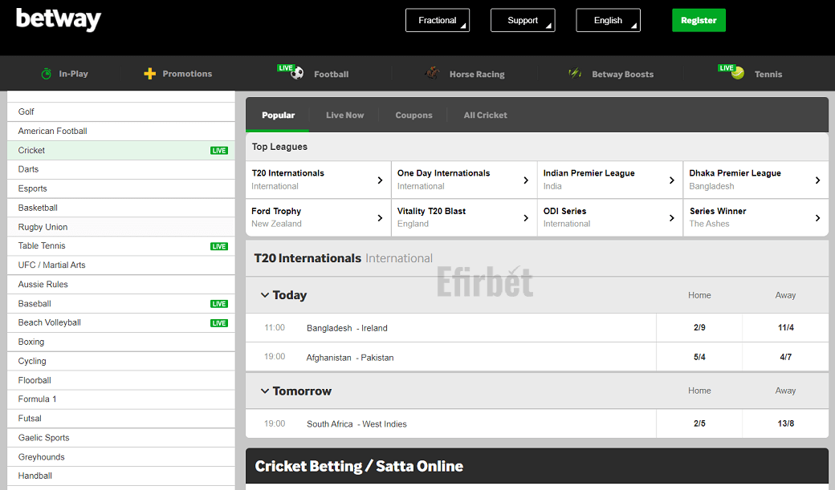
Task: Select Golf in the sports list
Action: click(x=121, y=111)
